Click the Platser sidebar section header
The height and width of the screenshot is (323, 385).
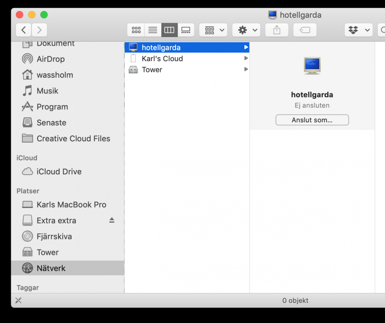click(28, 191)
